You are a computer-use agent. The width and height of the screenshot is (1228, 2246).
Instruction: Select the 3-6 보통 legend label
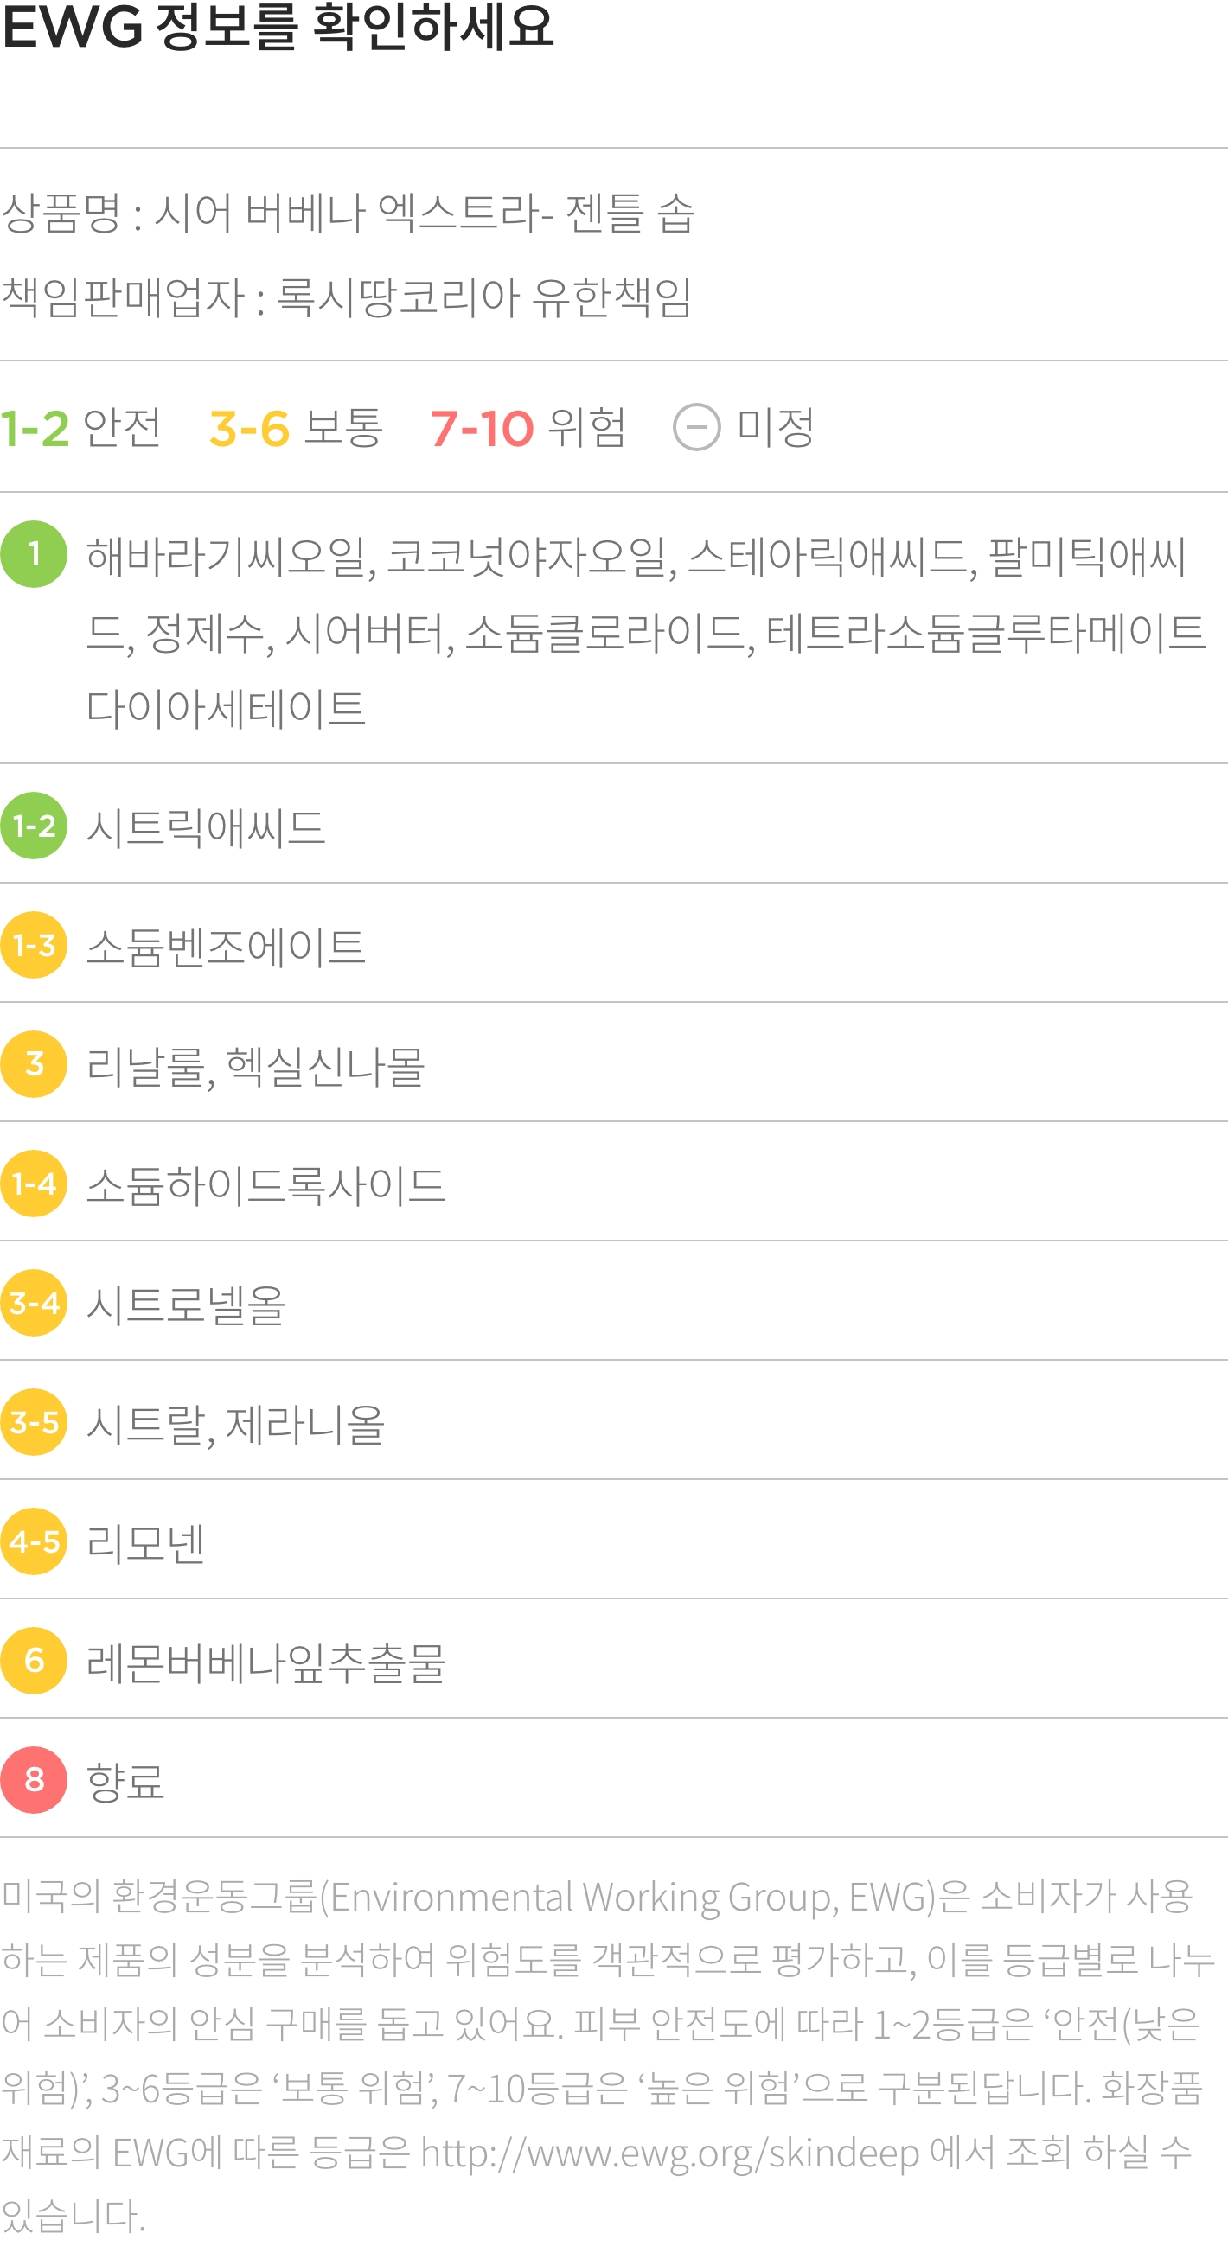click(x=296, y=427)
